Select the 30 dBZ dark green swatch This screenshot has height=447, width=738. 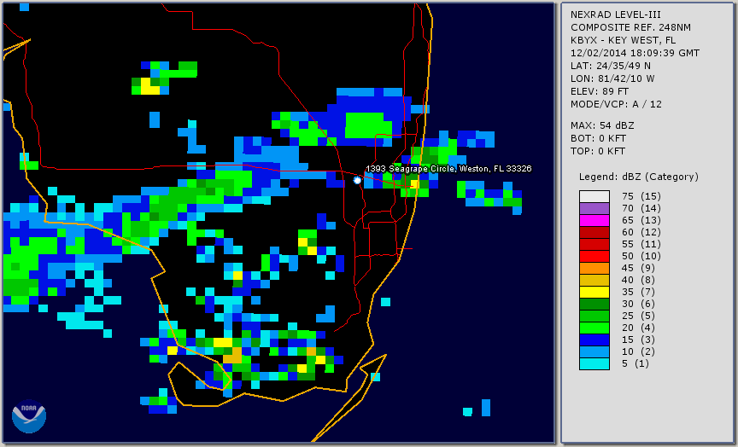tap(594, 304)
